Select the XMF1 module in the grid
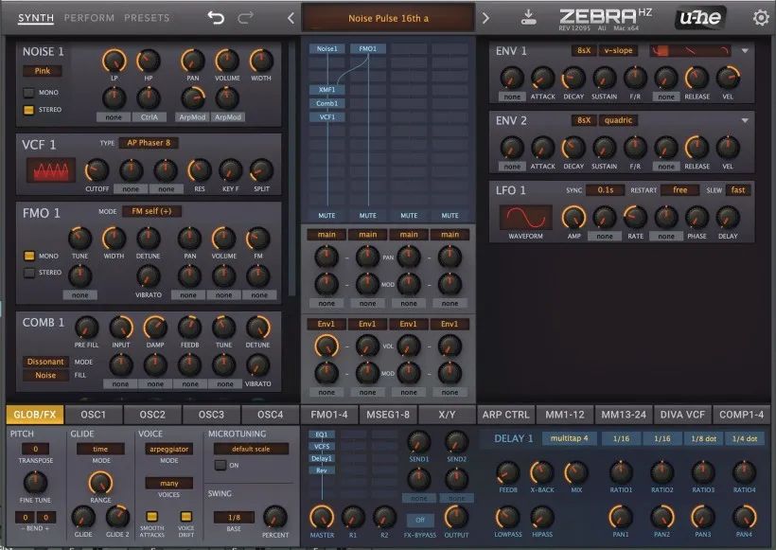Viewport: 776px width, 550px height. (326, 90)
